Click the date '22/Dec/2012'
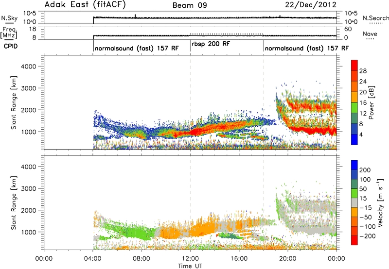The width and height of the screenshot is (389, 269). pos(311,4)
